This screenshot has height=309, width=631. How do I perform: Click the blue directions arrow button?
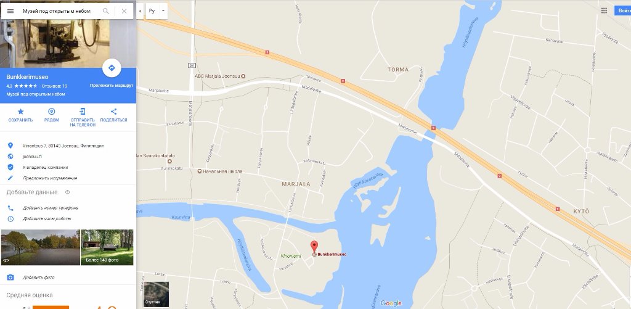pyautogui.click(x=112, y=68)
